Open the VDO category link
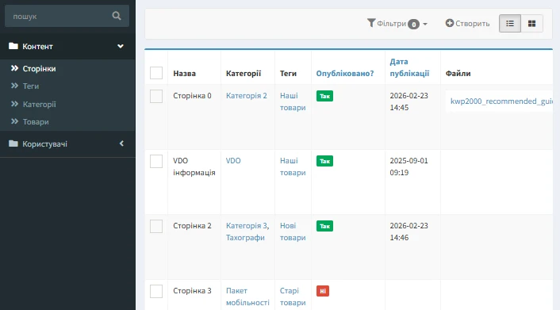The width and height of the screenshot is (560, 310). coord(233,161)
